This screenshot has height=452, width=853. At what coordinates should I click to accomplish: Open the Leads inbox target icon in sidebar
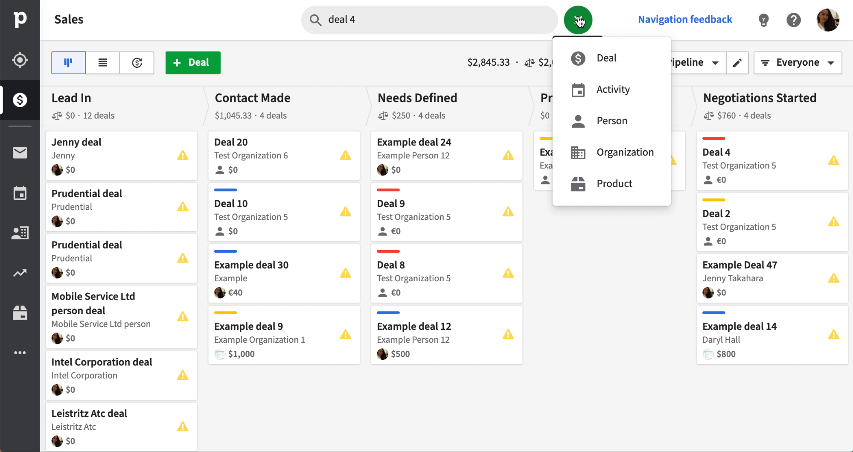20,60
